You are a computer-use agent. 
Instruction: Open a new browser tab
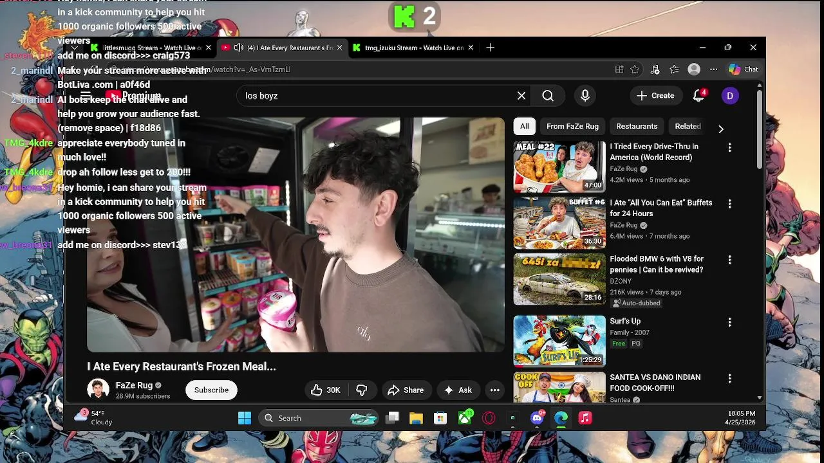(x=491, y=48)
